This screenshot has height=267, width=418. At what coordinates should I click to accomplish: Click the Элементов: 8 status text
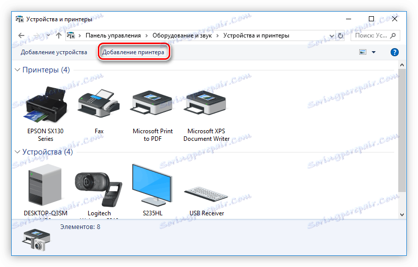80,227
